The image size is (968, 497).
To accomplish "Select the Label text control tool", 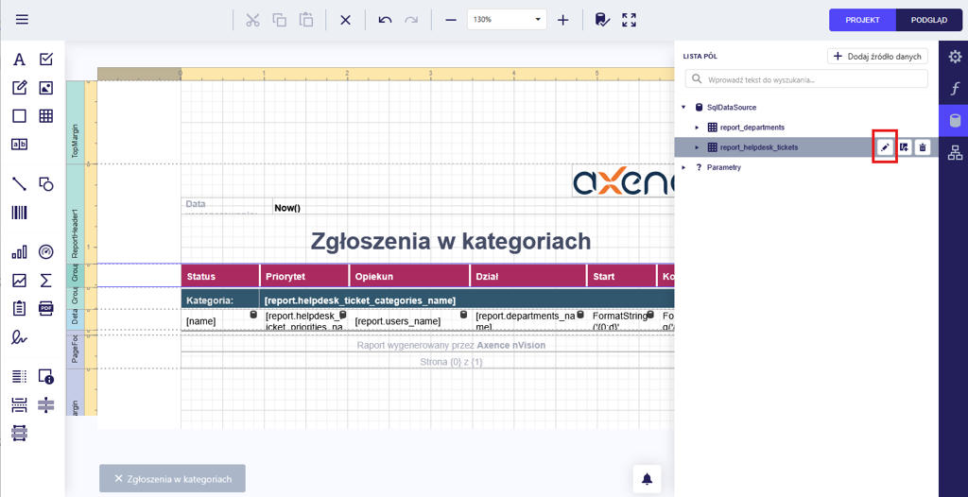I will 19,60.
